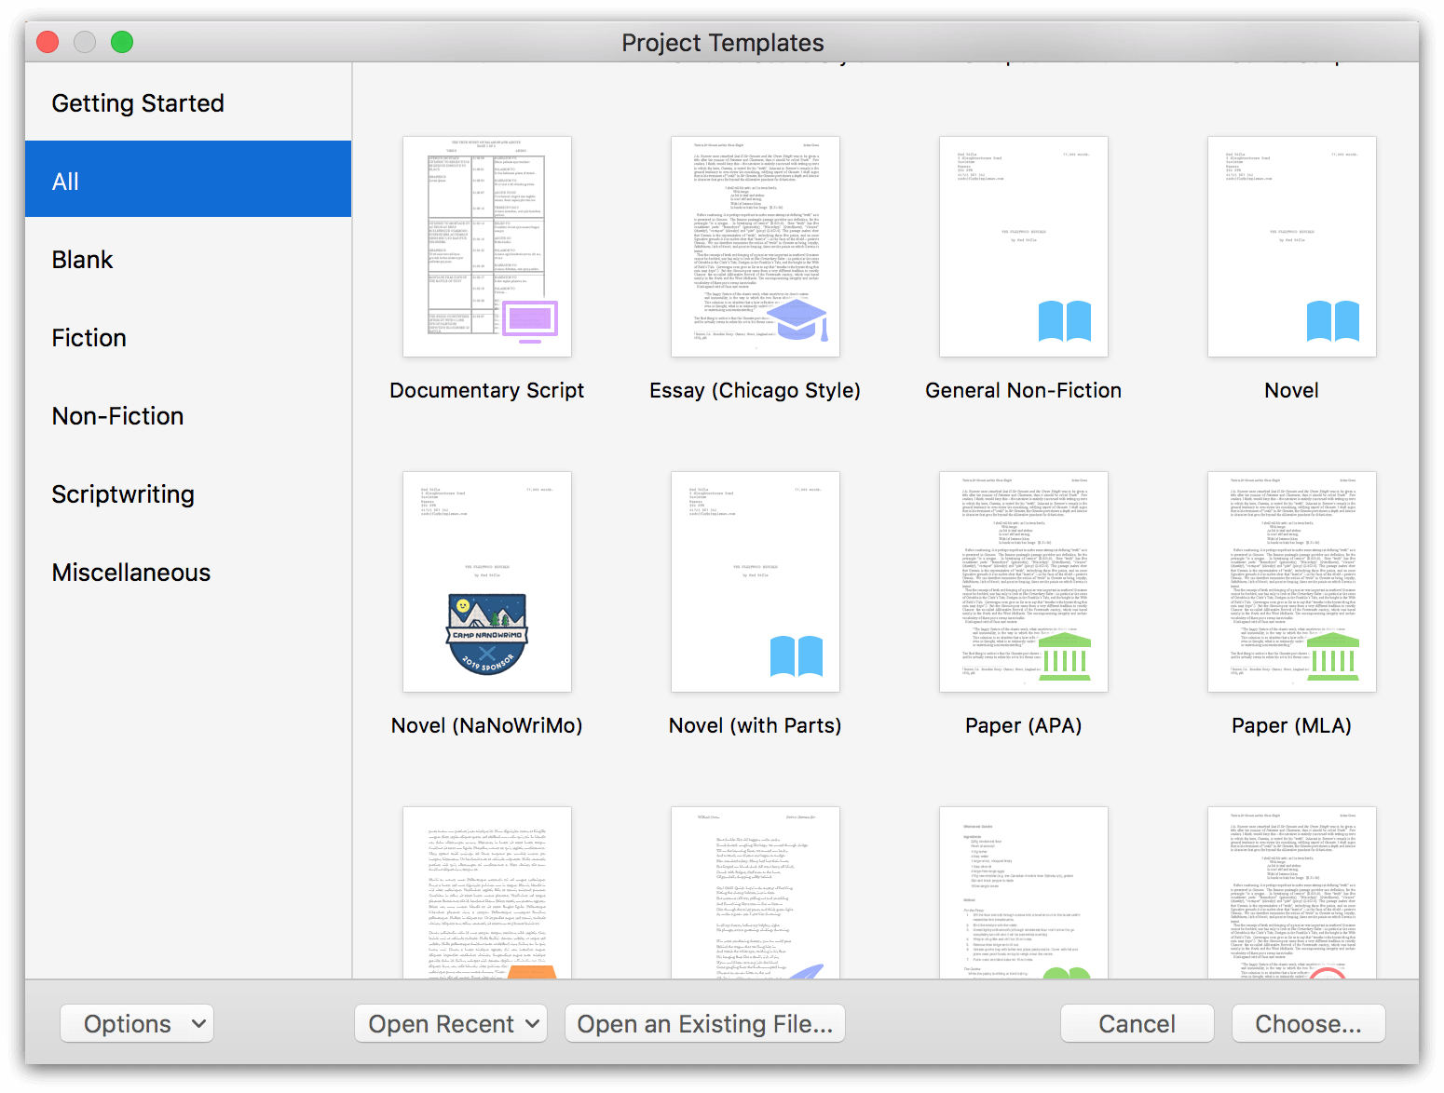
Task: Open an Existing File
Action: pos(704,1023)
